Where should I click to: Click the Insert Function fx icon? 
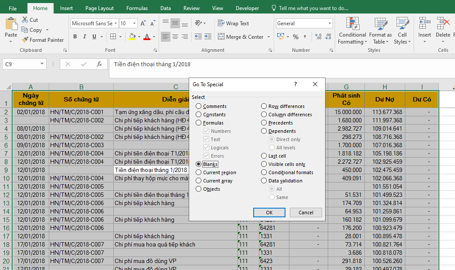99,64
